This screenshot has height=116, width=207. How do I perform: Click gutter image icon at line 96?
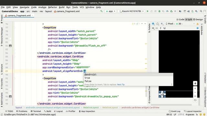(x=10, y=97)
